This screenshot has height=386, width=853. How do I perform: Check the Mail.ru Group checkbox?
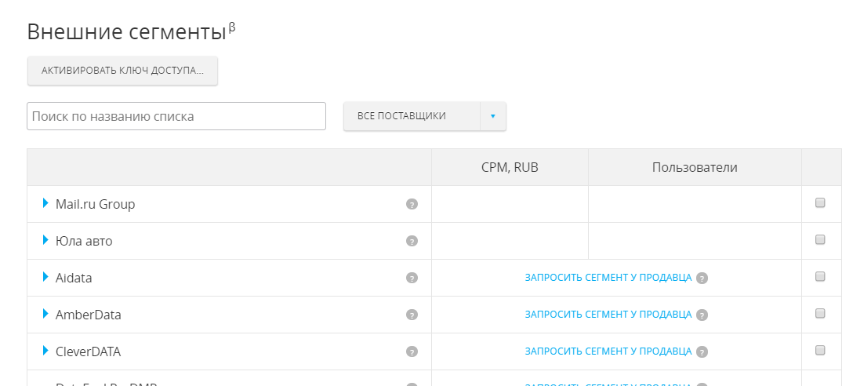tap(820, 203)
